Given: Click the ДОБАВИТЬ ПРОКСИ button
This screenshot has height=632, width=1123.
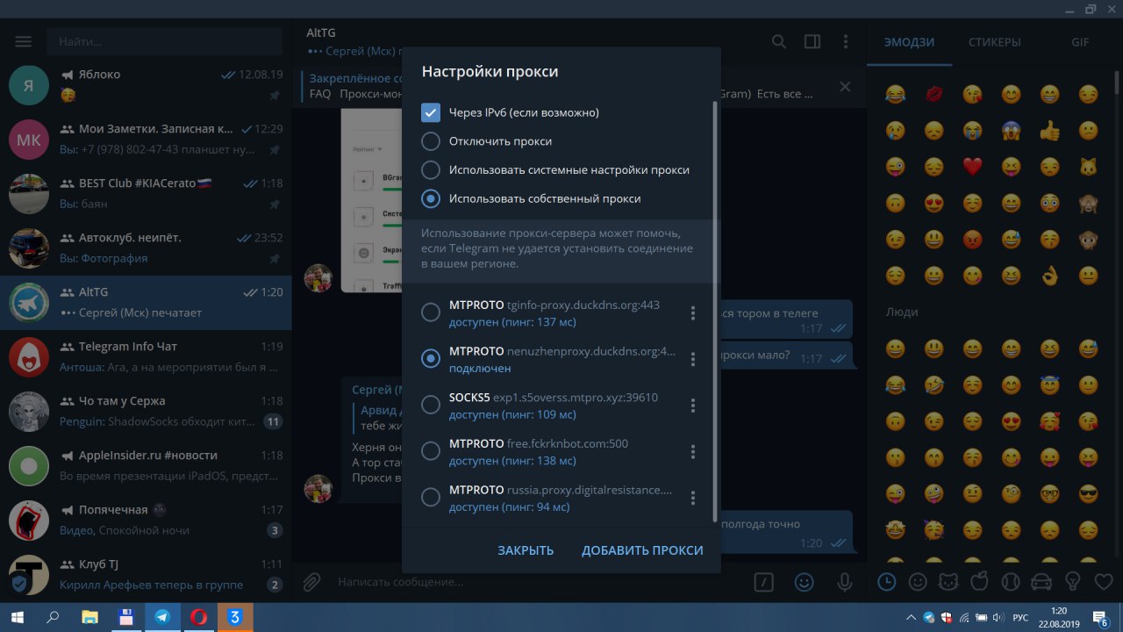Looking at the screenshot, I should (642, 550).
